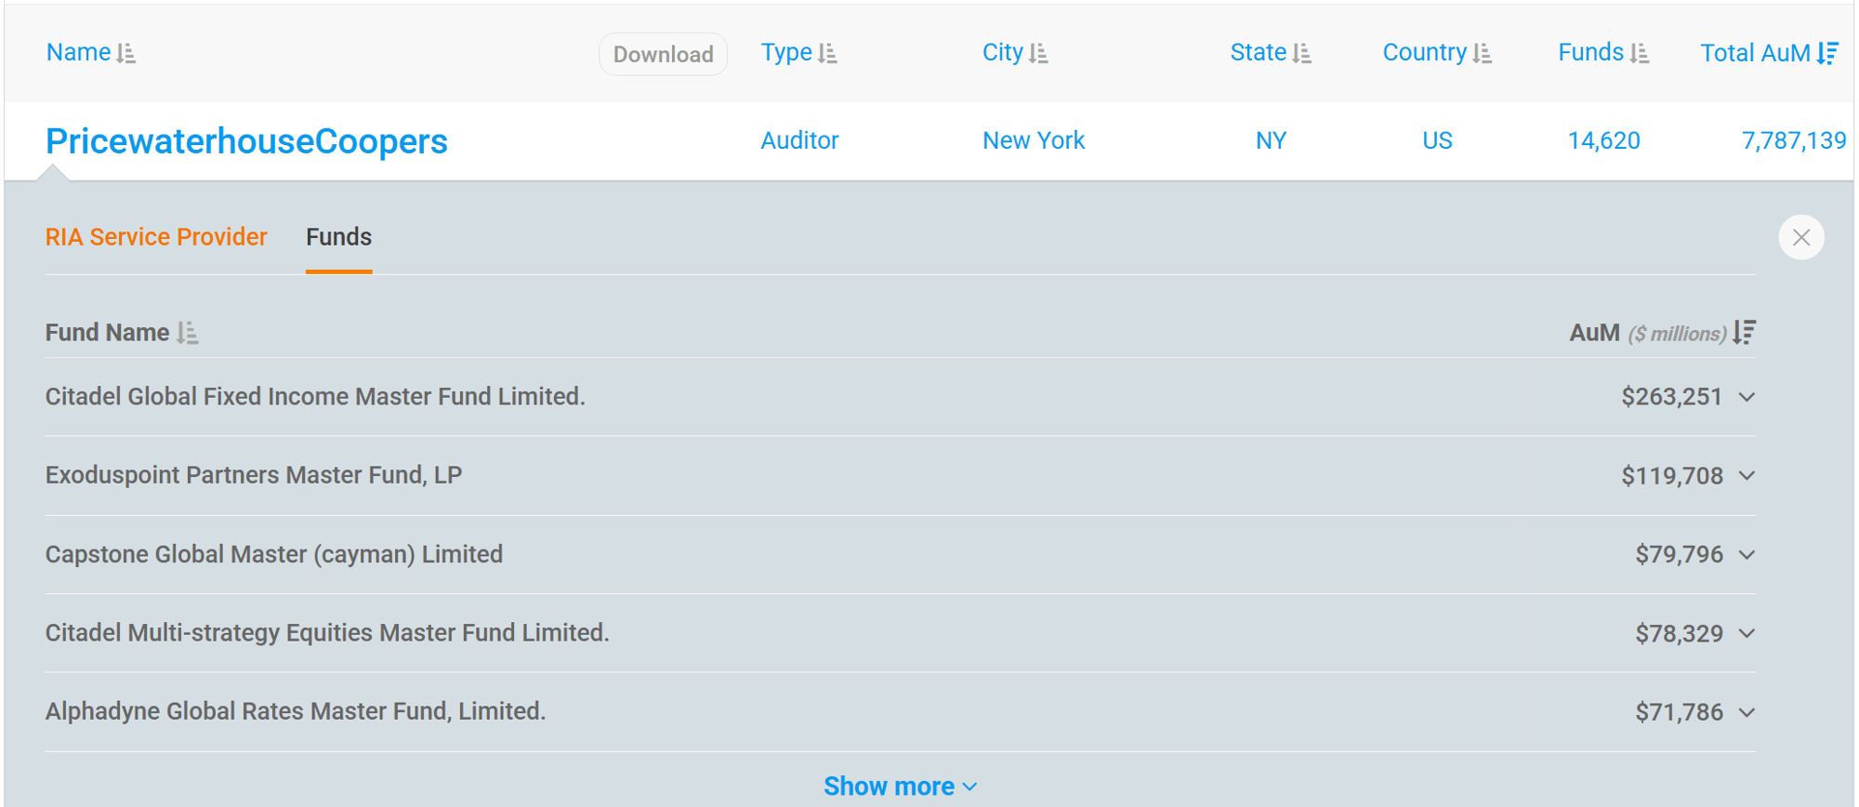Toggle the AuM ($ millions) sort icon
Screen dimensions: 1859x807
tap(1745, 333)
